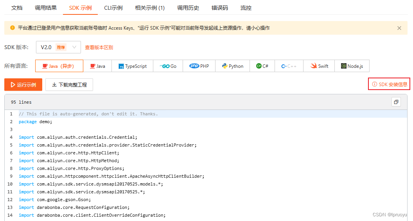
Task: Select Java (异步) language
Action: pyautogui.click(x=59, y=66)
